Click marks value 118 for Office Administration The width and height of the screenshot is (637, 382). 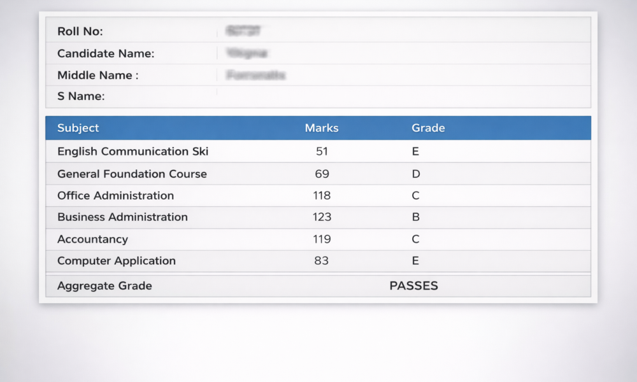[x=322, y=195]
